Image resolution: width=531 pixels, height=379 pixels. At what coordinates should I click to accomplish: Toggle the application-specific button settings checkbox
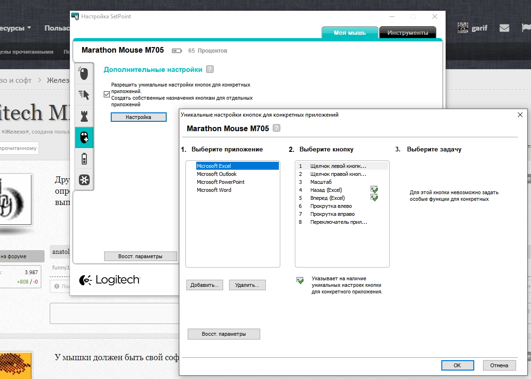pyautogui.click(x=107, y=95)
